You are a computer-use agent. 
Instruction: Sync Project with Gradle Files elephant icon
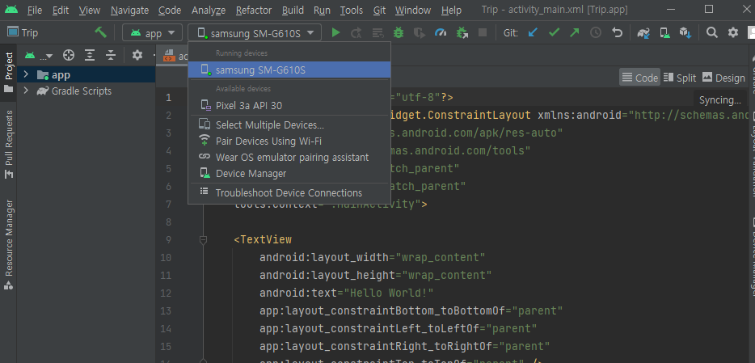point(643,32)
